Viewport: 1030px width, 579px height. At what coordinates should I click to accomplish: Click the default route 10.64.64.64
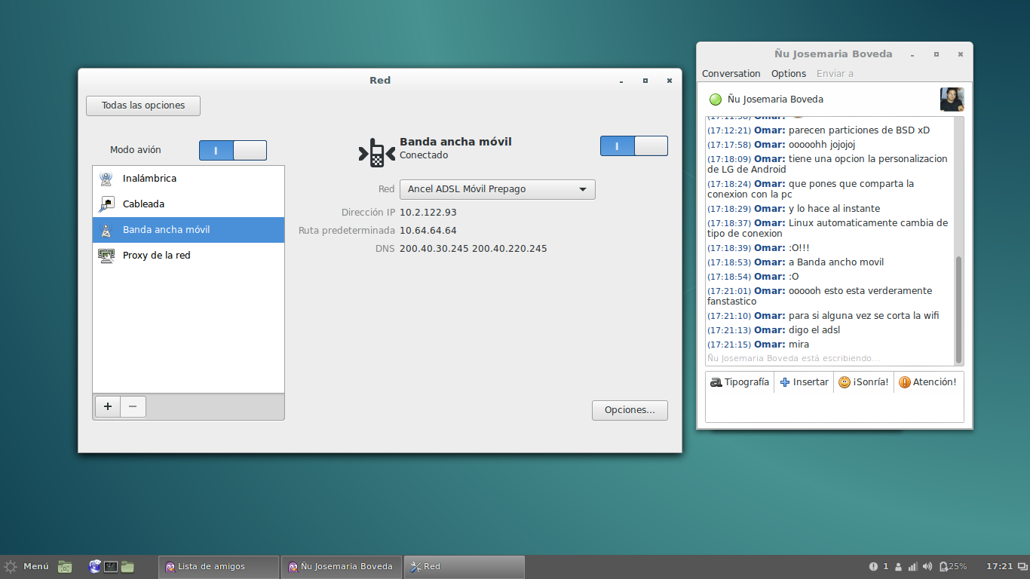point(428,231)
